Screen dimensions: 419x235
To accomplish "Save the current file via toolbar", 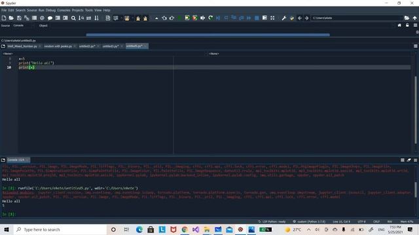I will point(19,18).
